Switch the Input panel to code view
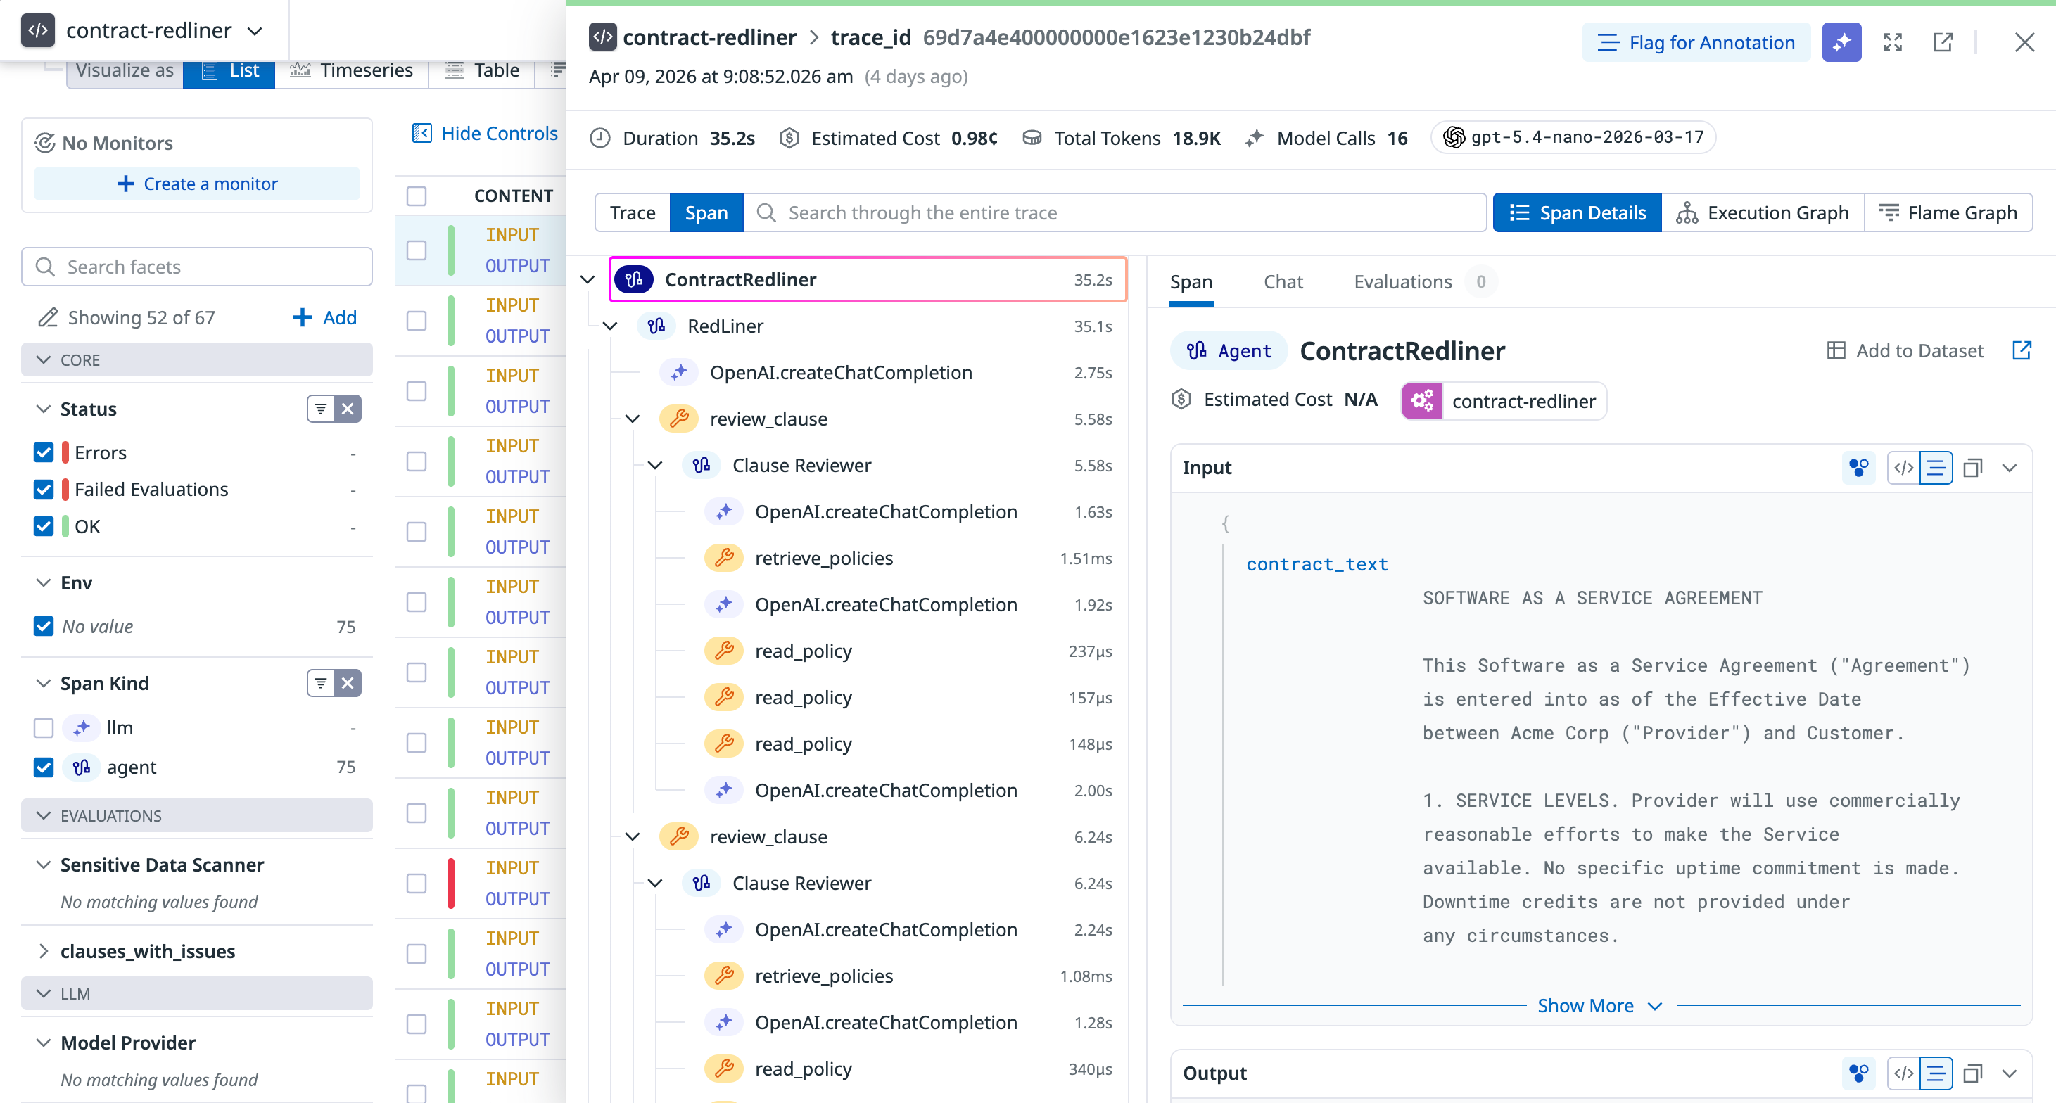The image size is (2056, 1103). [x=1904, y=468]
